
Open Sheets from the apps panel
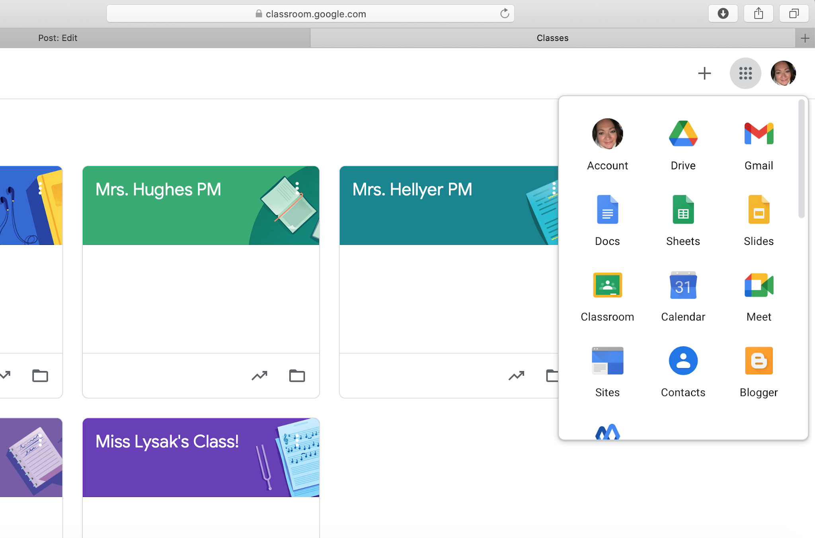pyautogui.click(x=683, y=221)
